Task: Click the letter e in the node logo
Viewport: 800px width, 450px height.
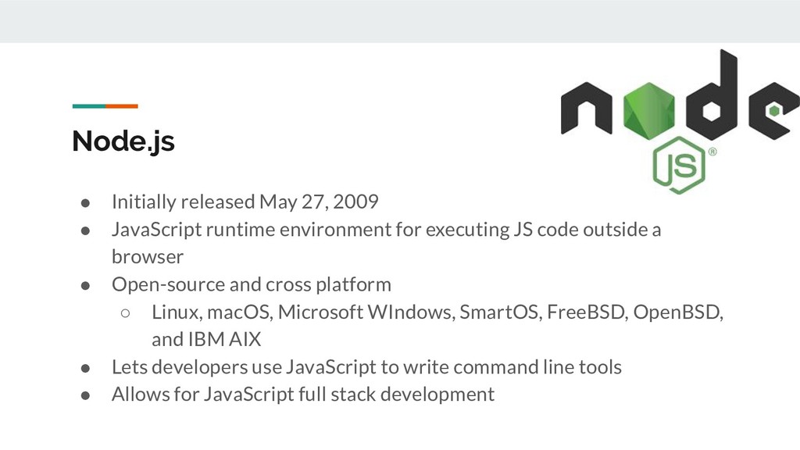Action: point(774,110)
